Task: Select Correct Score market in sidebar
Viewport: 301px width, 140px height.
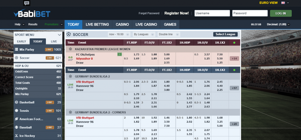Action: 38,77
